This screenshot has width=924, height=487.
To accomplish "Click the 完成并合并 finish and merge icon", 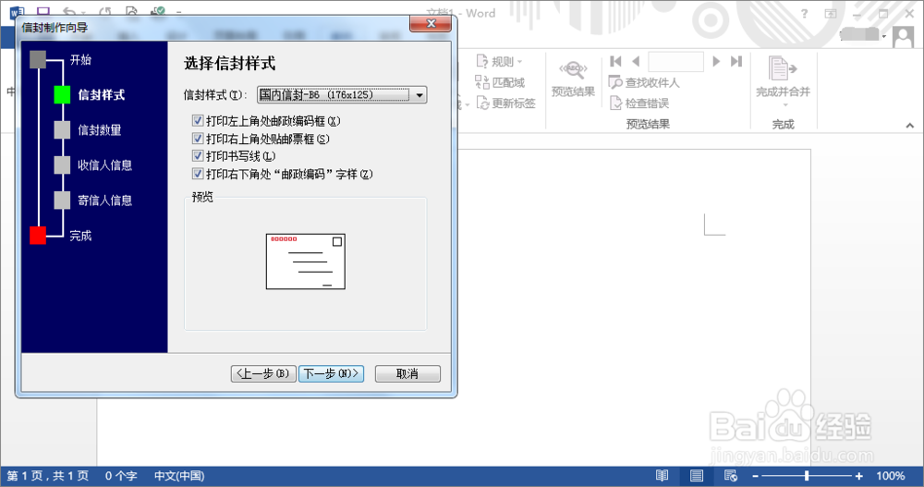I will 782,68.
